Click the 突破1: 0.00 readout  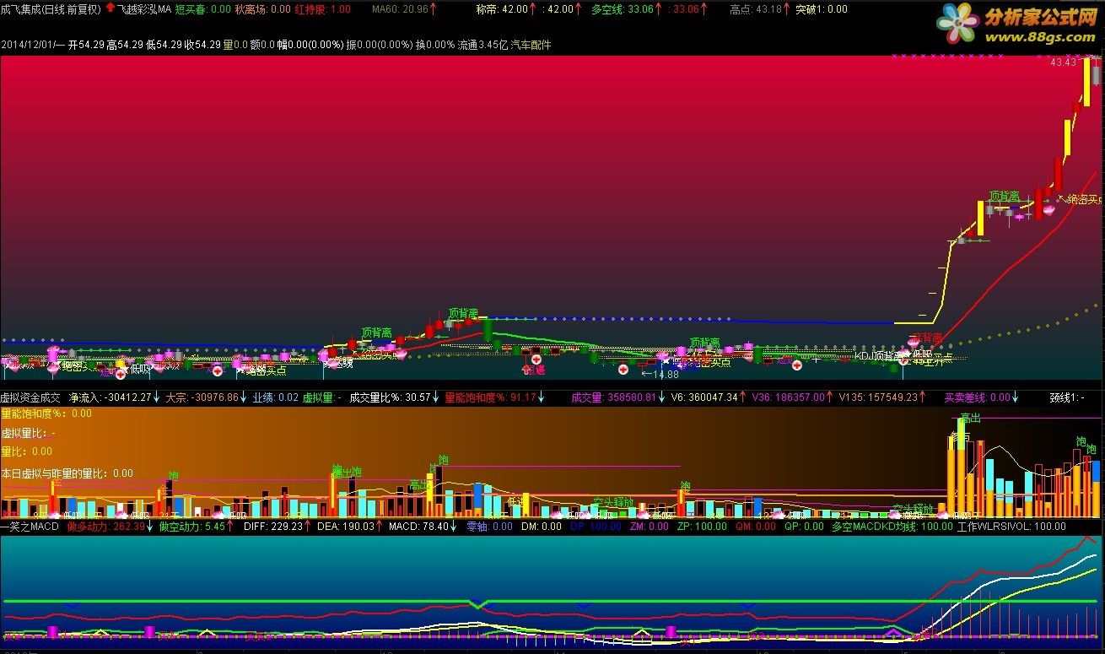tap(822, 9)
